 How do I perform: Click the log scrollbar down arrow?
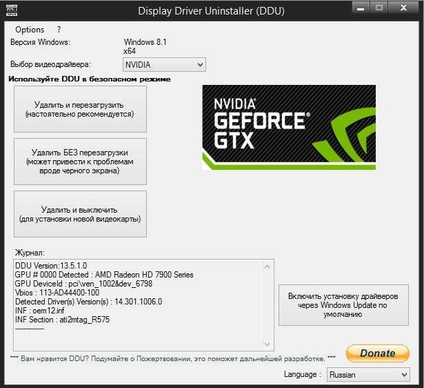[267, 344]
